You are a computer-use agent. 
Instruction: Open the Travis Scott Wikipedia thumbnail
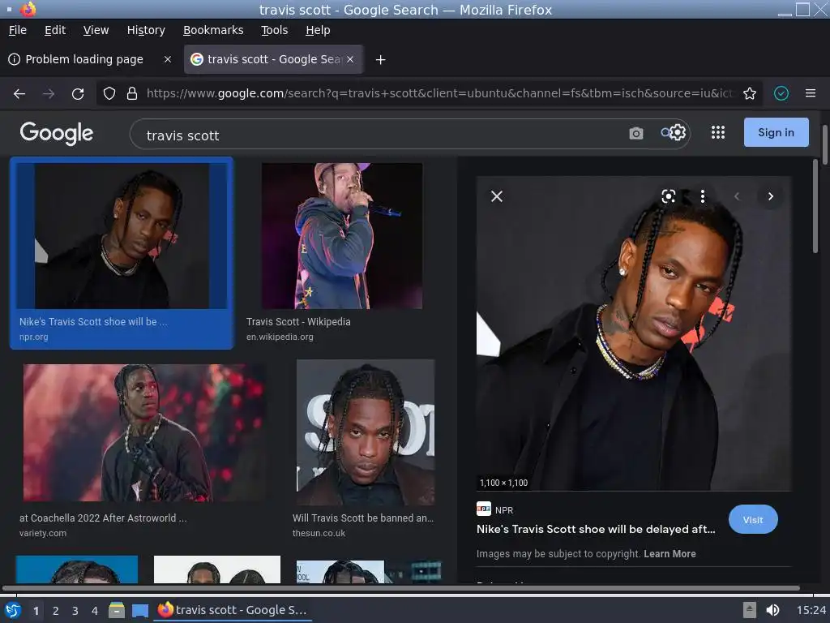point(342,236)
